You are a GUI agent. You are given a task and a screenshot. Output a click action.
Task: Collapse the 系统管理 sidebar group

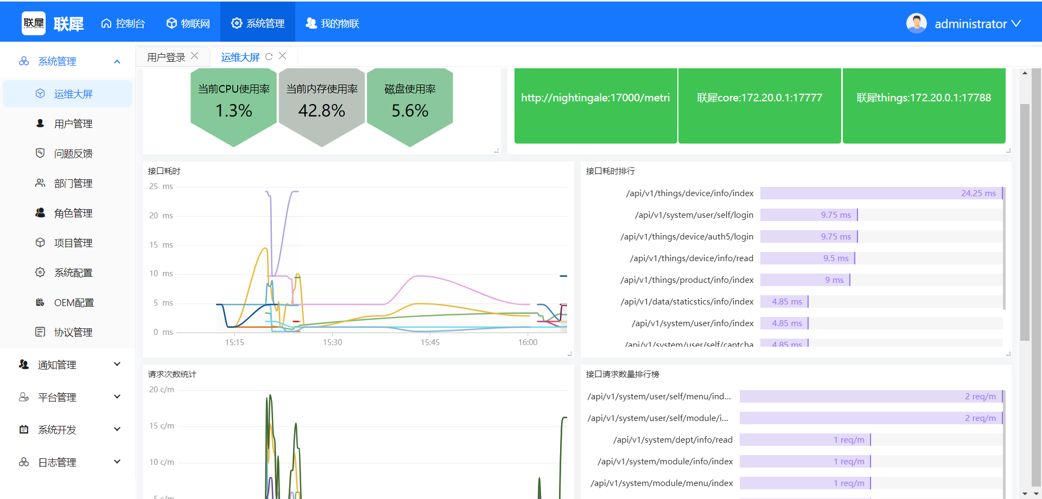coord(117,62)
